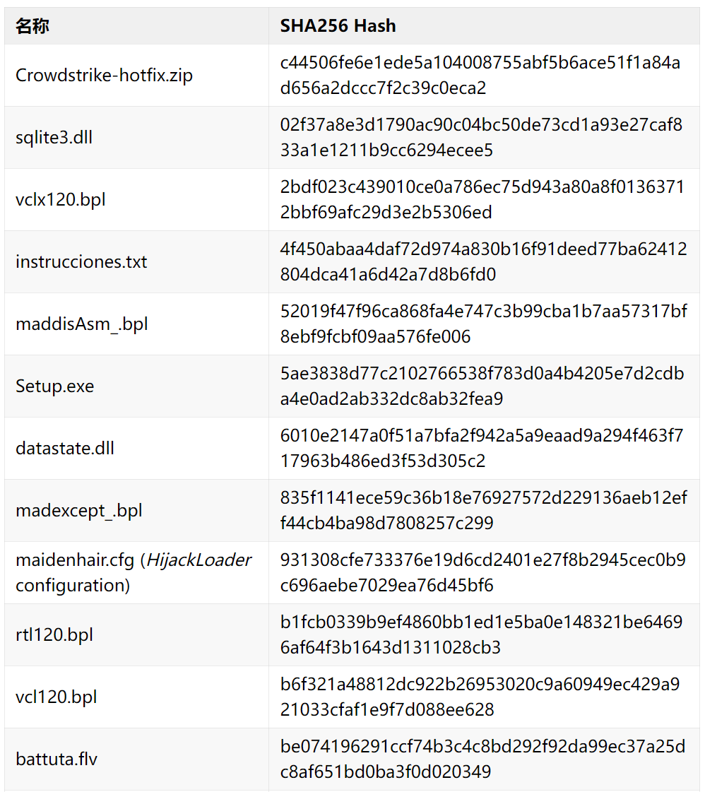
Task: Select the datastate.dll entry
Action: 65,448
